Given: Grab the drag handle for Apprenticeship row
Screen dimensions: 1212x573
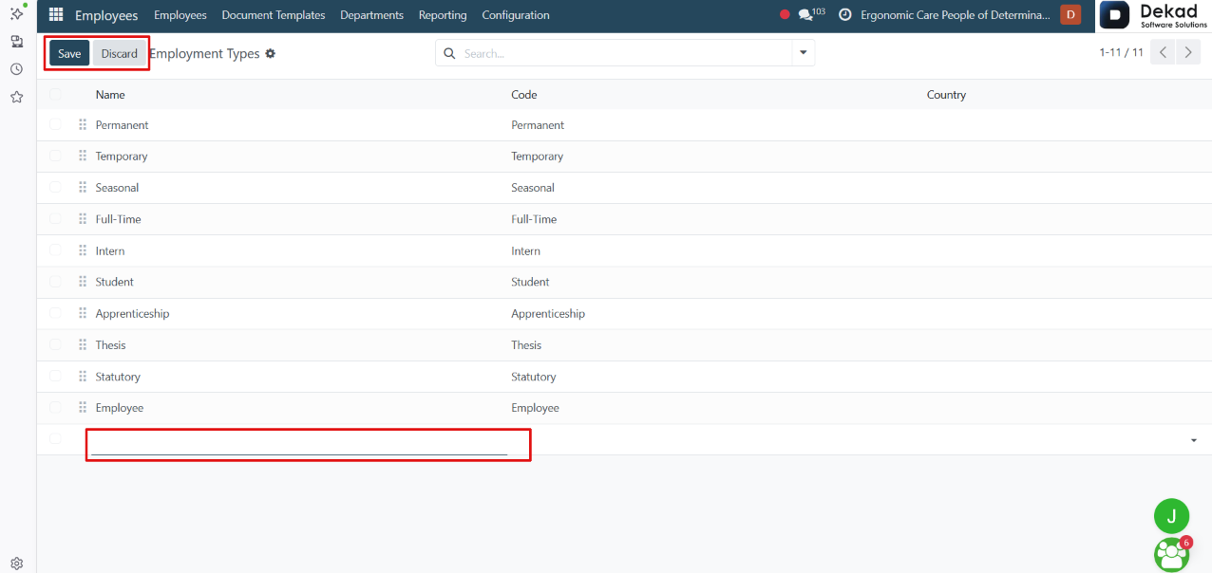Looking at the screenshot, I should (83, 313).
